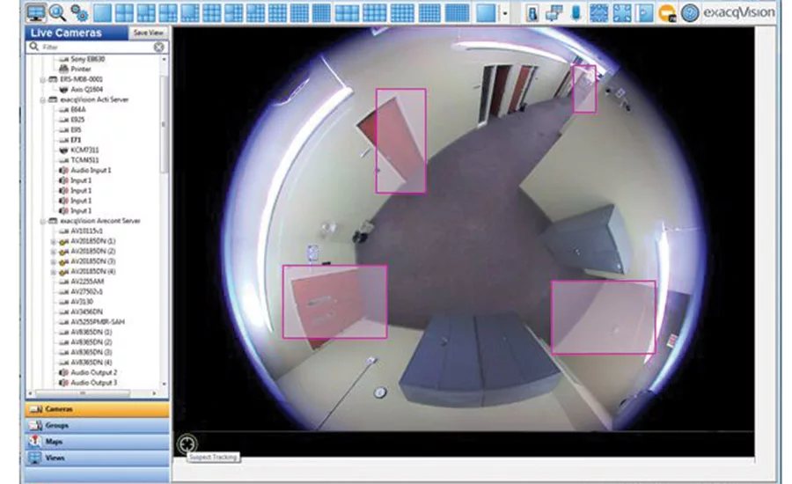The width and height of the screenshot is (792, 484).
Task: Click the dashed-border grid view icon
Action: (599, 12)
